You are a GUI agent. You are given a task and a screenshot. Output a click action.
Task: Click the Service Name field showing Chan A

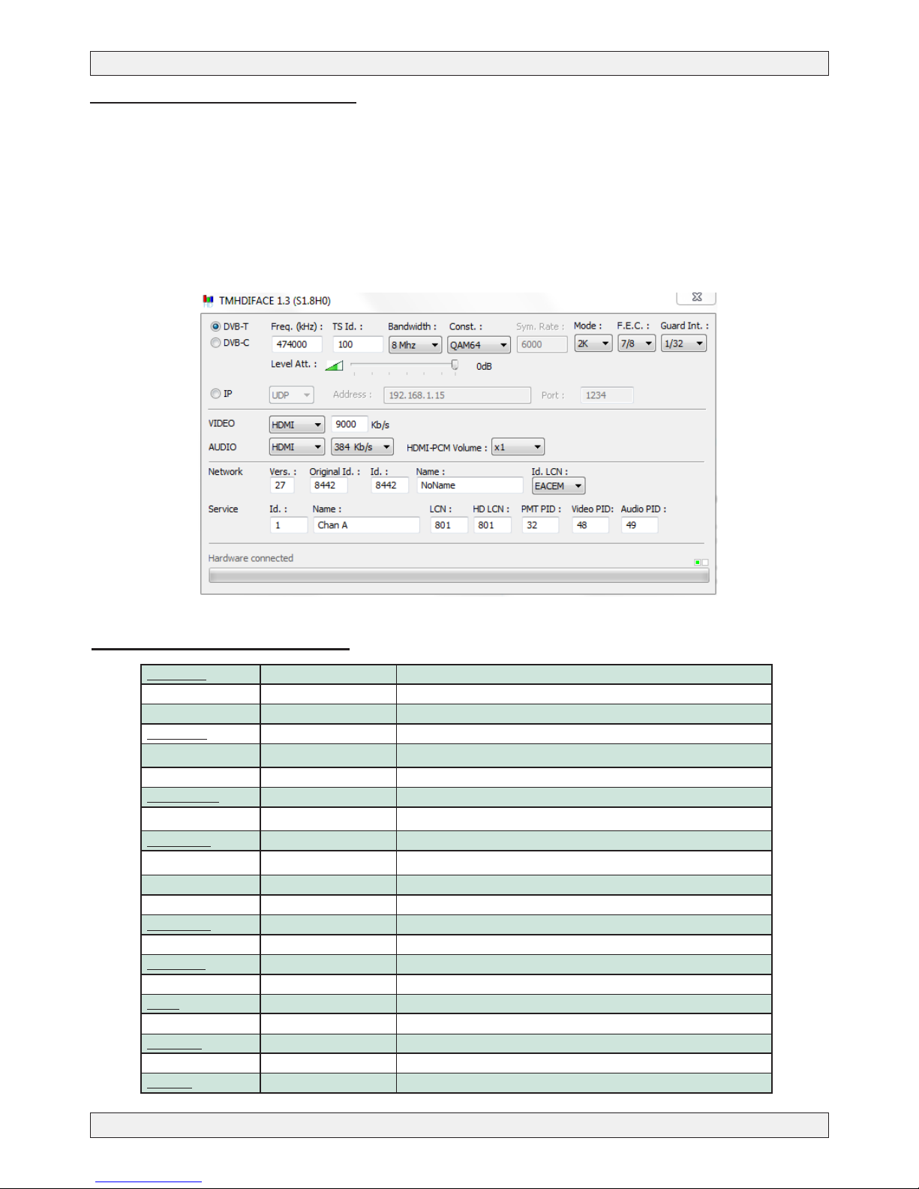[367, 525]
